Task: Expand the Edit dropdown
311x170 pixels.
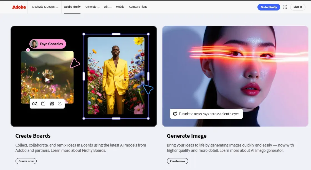Action: [x=107, y=7]
